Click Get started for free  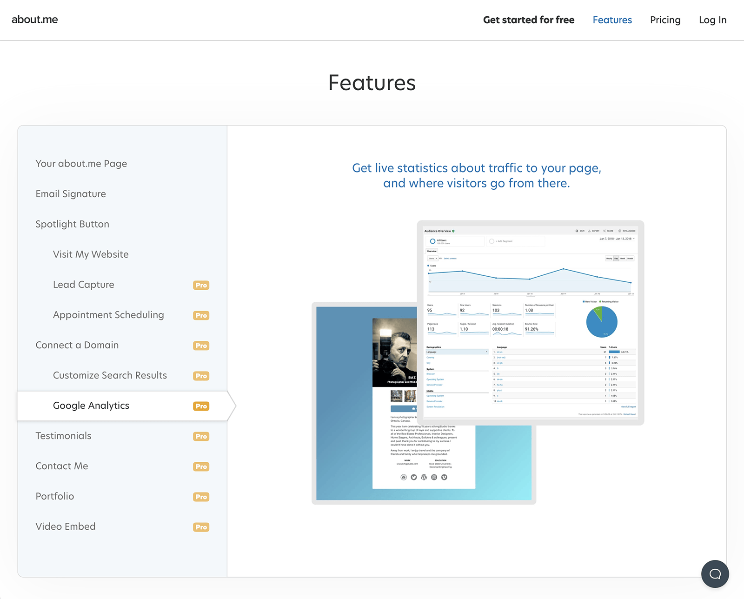pyautogui.click(x=529, y=20)
